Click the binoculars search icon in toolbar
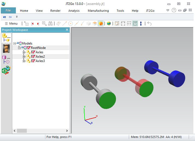 point(50,24)
